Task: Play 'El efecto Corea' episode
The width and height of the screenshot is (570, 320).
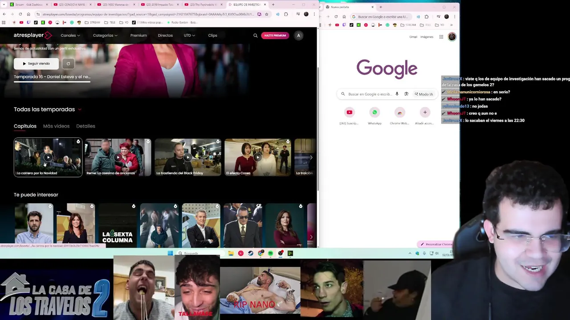Action: click(x=258, y=157)
